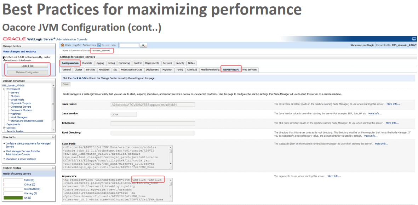Open the Health Monitoring subtab
418x205 pixels.
[x=210, y=70]
